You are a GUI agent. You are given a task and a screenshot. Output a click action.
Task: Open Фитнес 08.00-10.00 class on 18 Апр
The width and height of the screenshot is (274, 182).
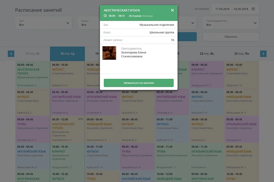click(x=67, y=75)
